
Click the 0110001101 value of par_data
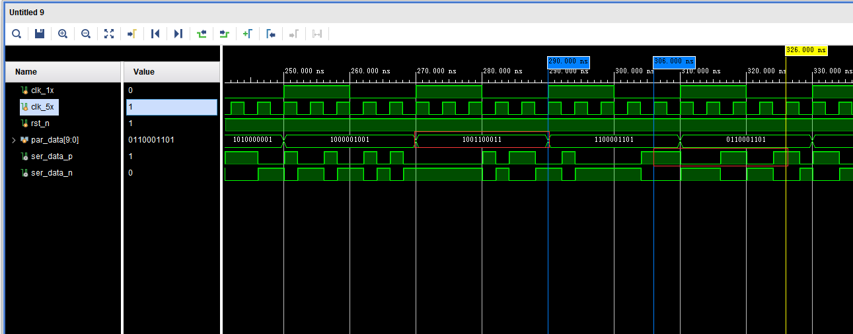(151, 140)
